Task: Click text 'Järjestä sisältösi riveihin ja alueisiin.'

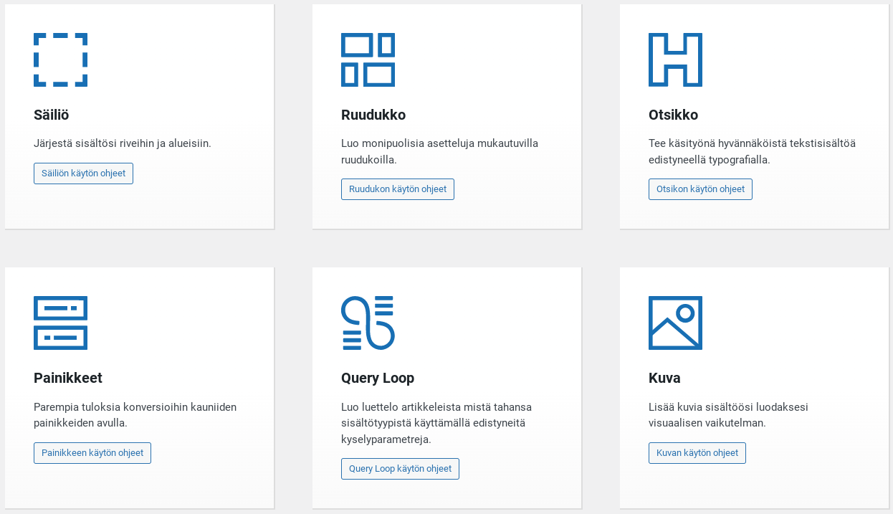Action: 123,143
